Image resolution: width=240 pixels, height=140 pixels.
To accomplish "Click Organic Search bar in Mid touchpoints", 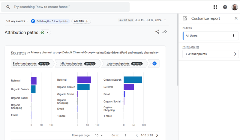I will click(83, 87).
